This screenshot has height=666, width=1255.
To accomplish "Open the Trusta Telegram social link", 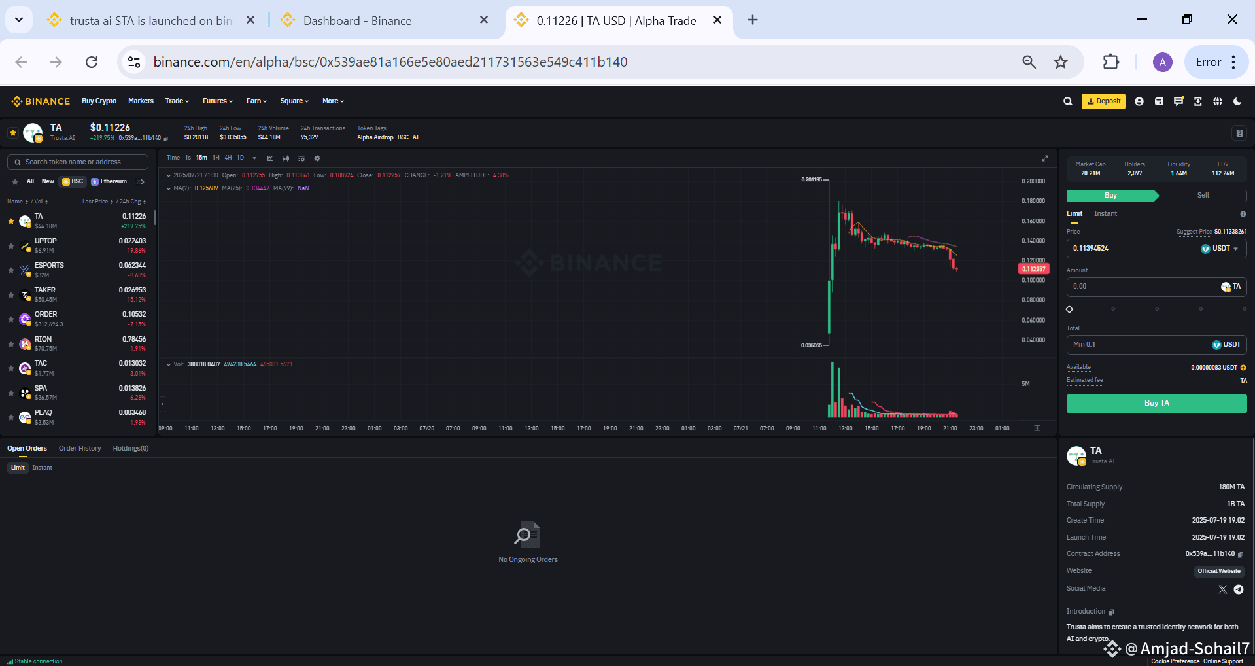I will [1239, 589].
